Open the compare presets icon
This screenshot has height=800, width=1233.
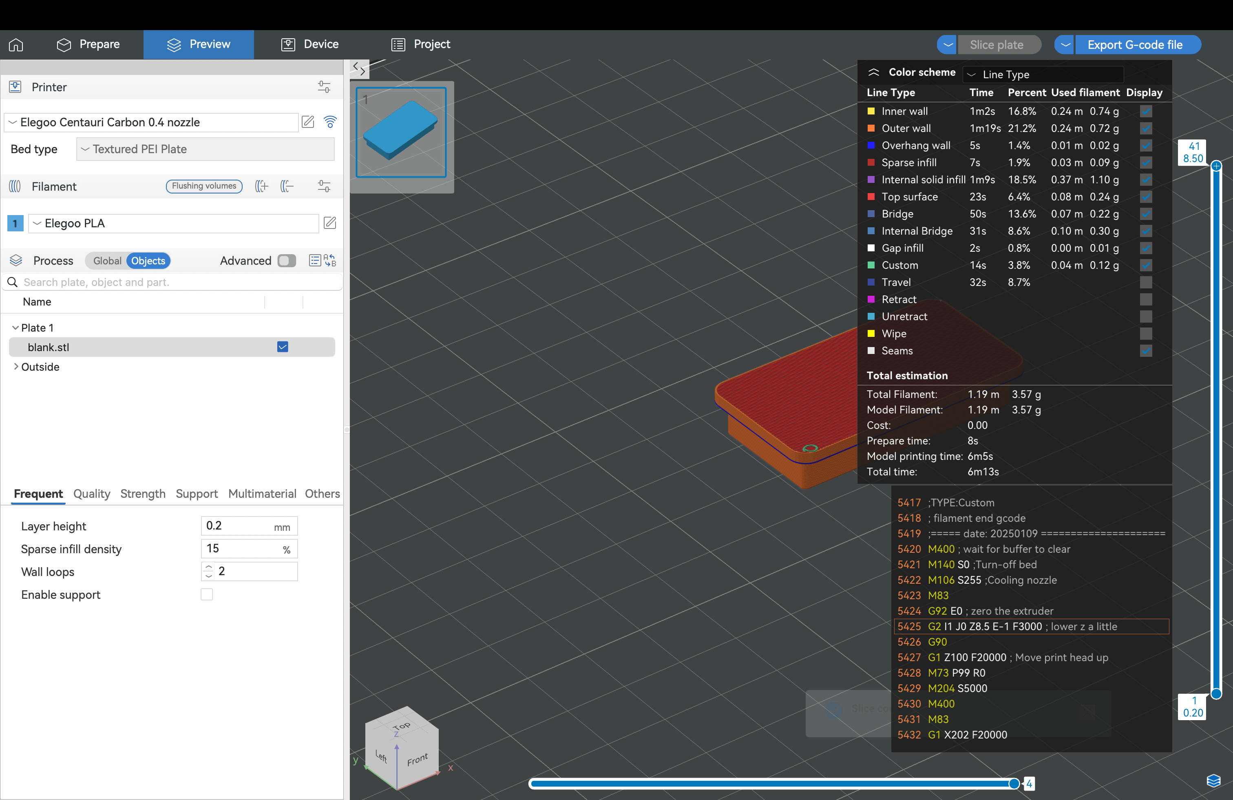coord(330,260)
